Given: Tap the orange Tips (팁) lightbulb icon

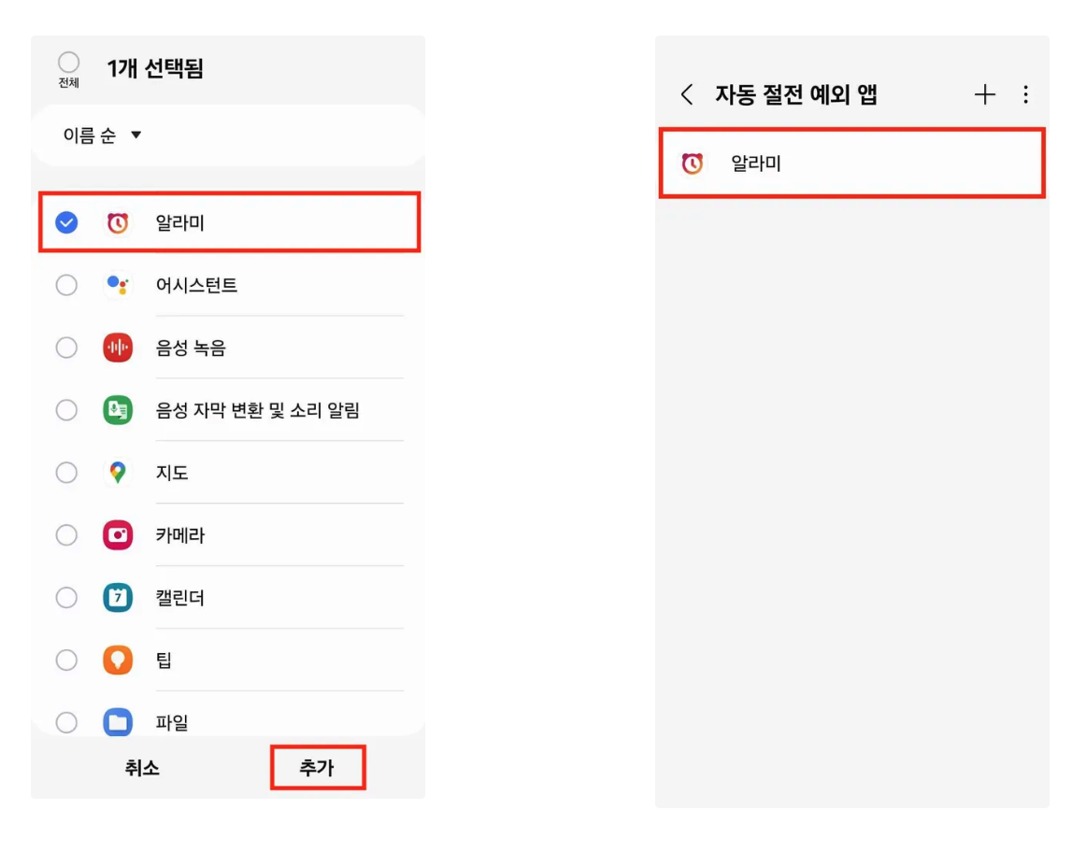Looking at the screenshot, I should pos(118,660).
